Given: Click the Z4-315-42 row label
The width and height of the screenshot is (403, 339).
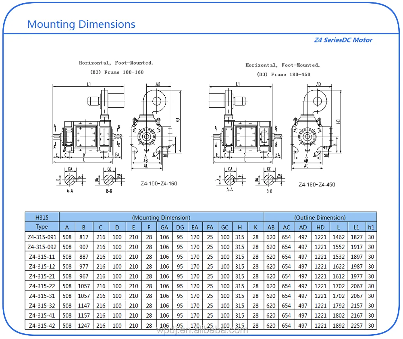Looking at the screenshot, I should [x=42, y=325].
